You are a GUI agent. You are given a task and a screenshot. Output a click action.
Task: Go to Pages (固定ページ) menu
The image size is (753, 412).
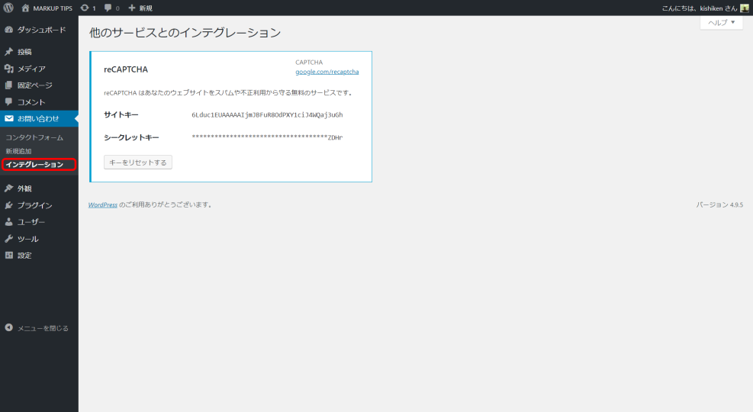34,85
